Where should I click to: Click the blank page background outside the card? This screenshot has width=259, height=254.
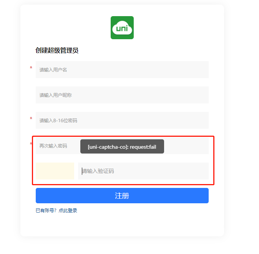pyautogui.click(x=242, y=115)
